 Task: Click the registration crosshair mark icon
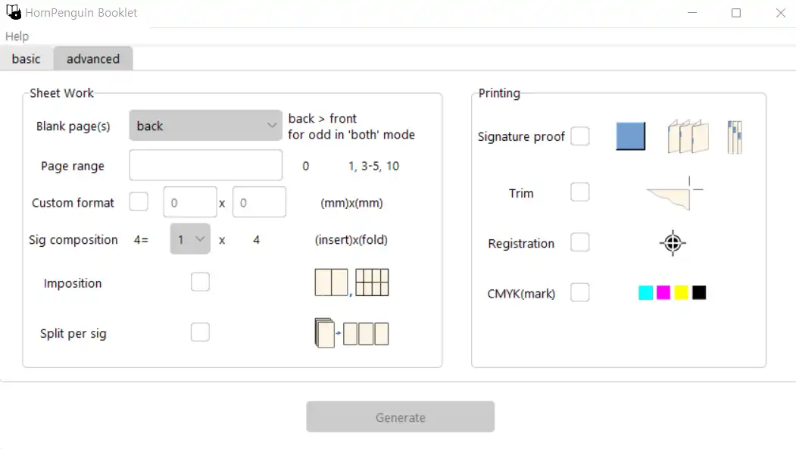coord(672,243)
